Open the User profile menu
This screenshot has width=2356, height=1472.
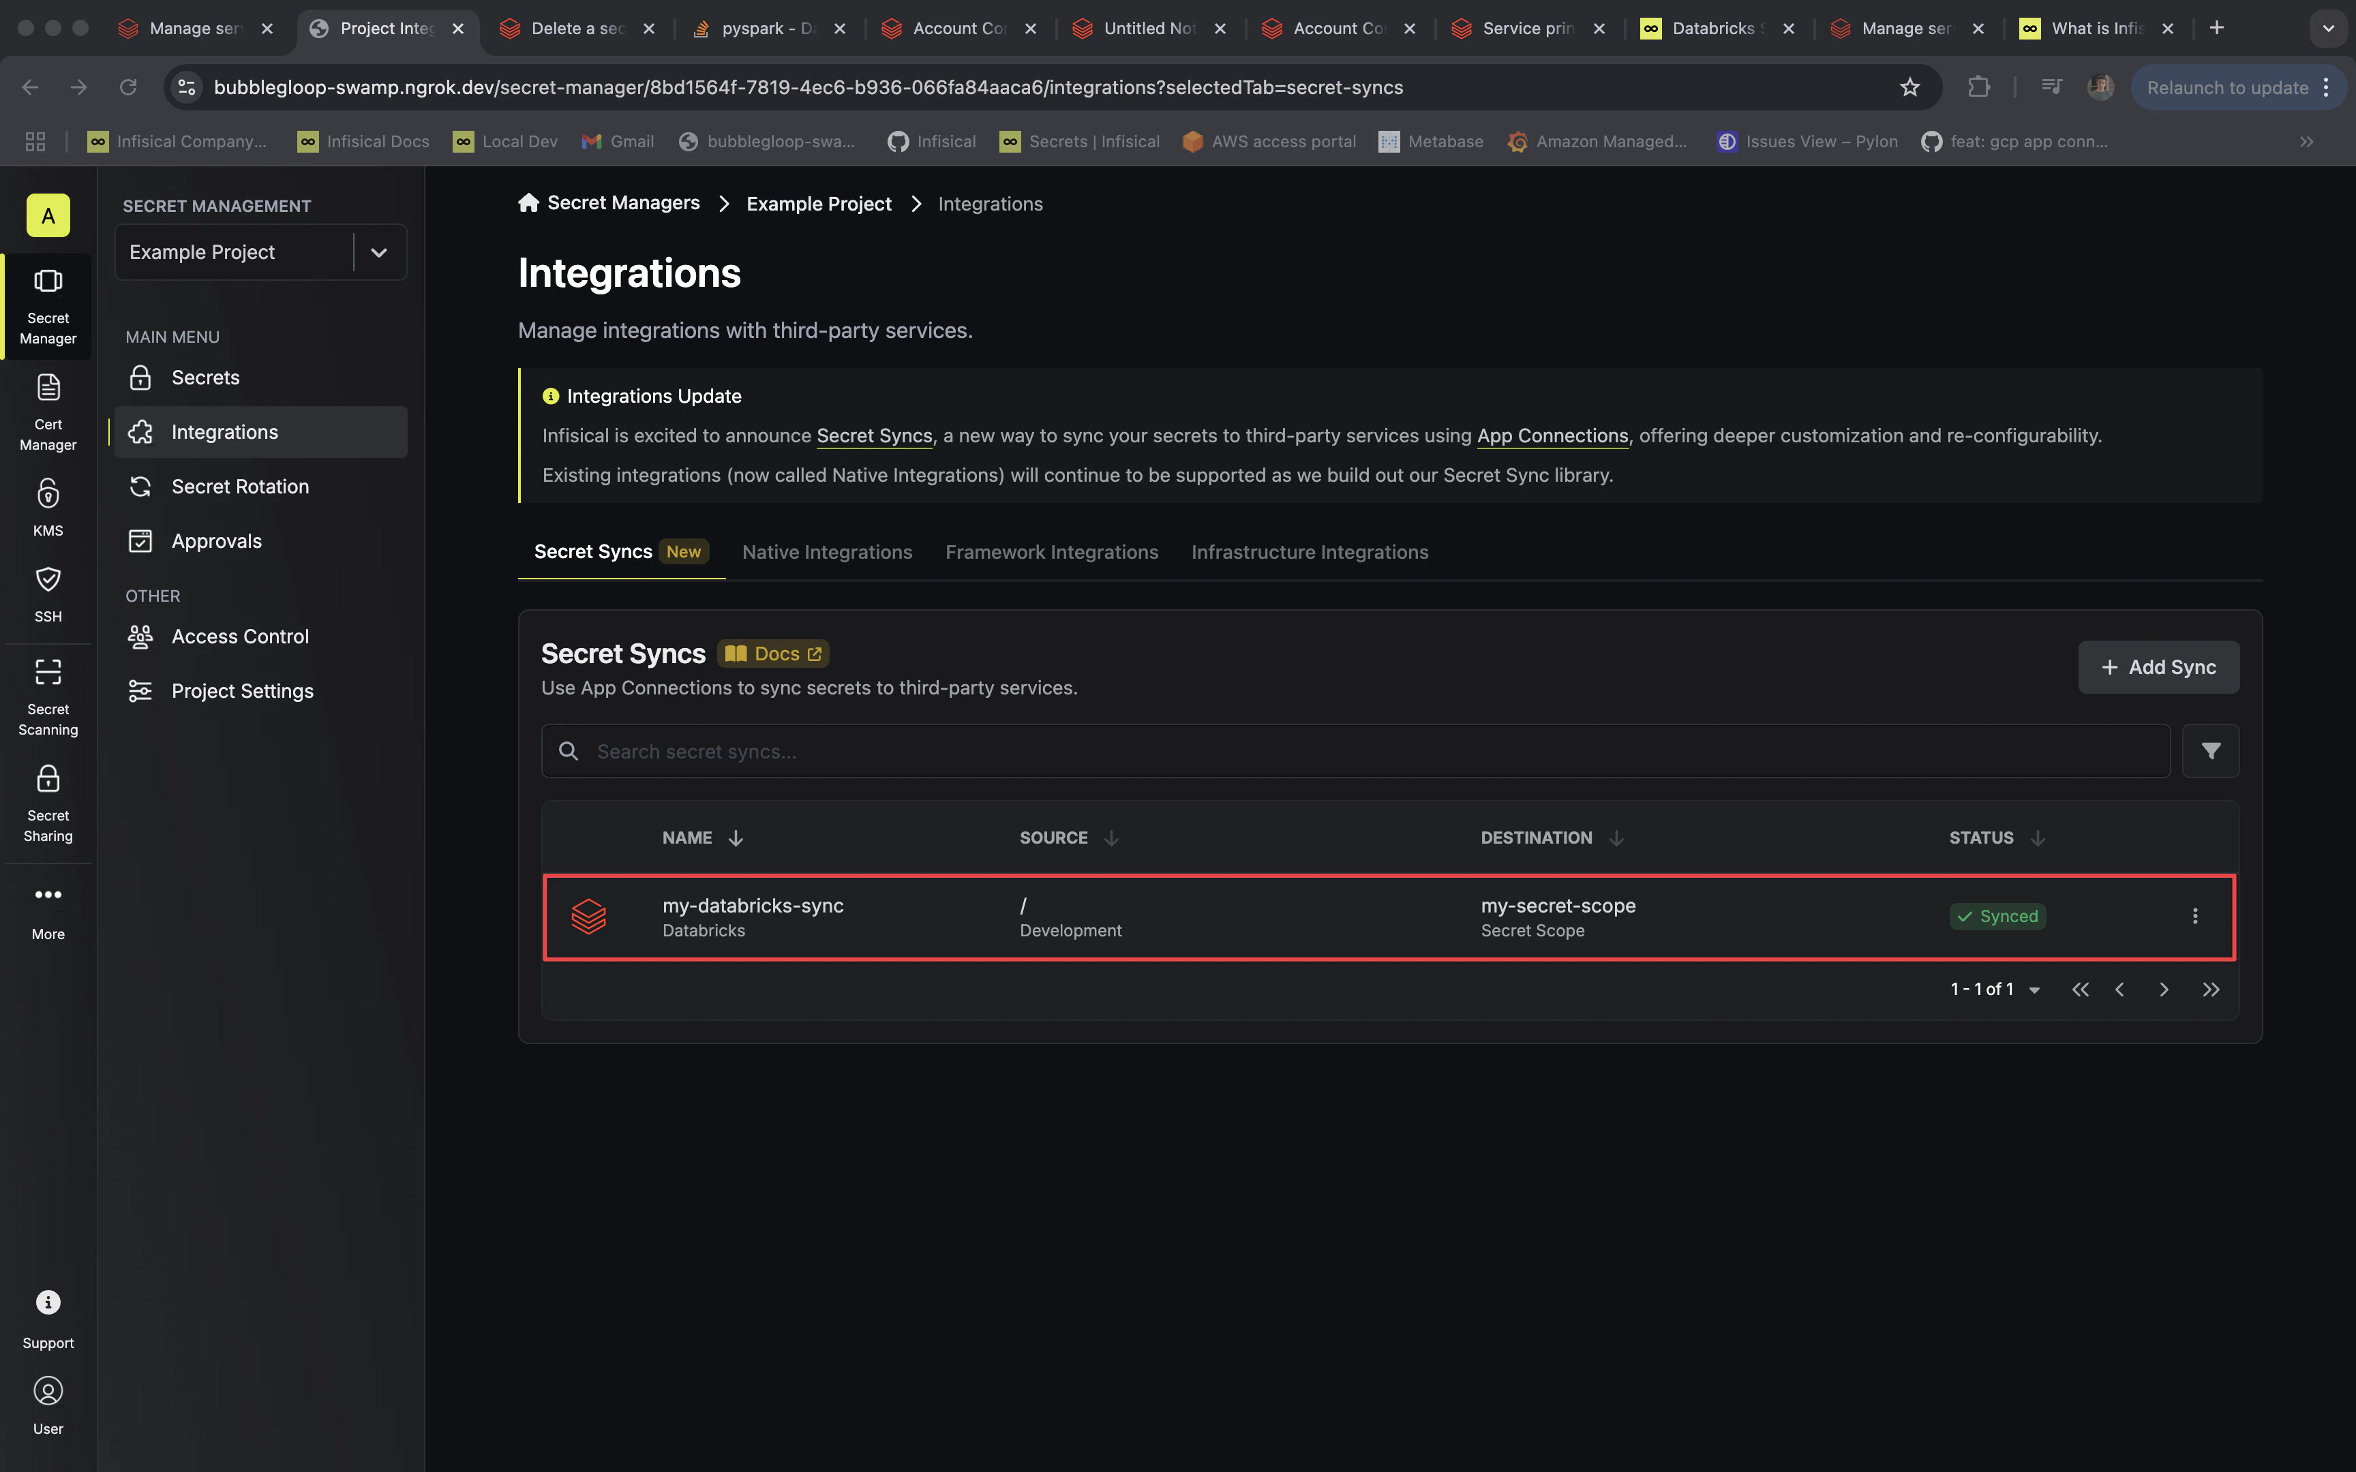(48, 1406)
